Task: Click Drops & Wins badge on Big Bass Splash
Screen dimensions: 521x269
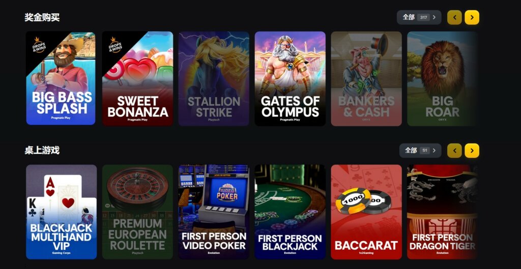Action: (x=39, y=45)
